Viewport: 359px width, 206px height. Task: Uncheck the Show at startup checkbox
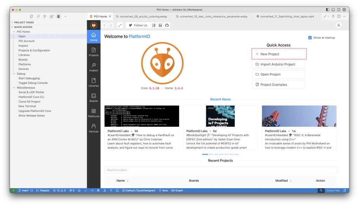310,38
